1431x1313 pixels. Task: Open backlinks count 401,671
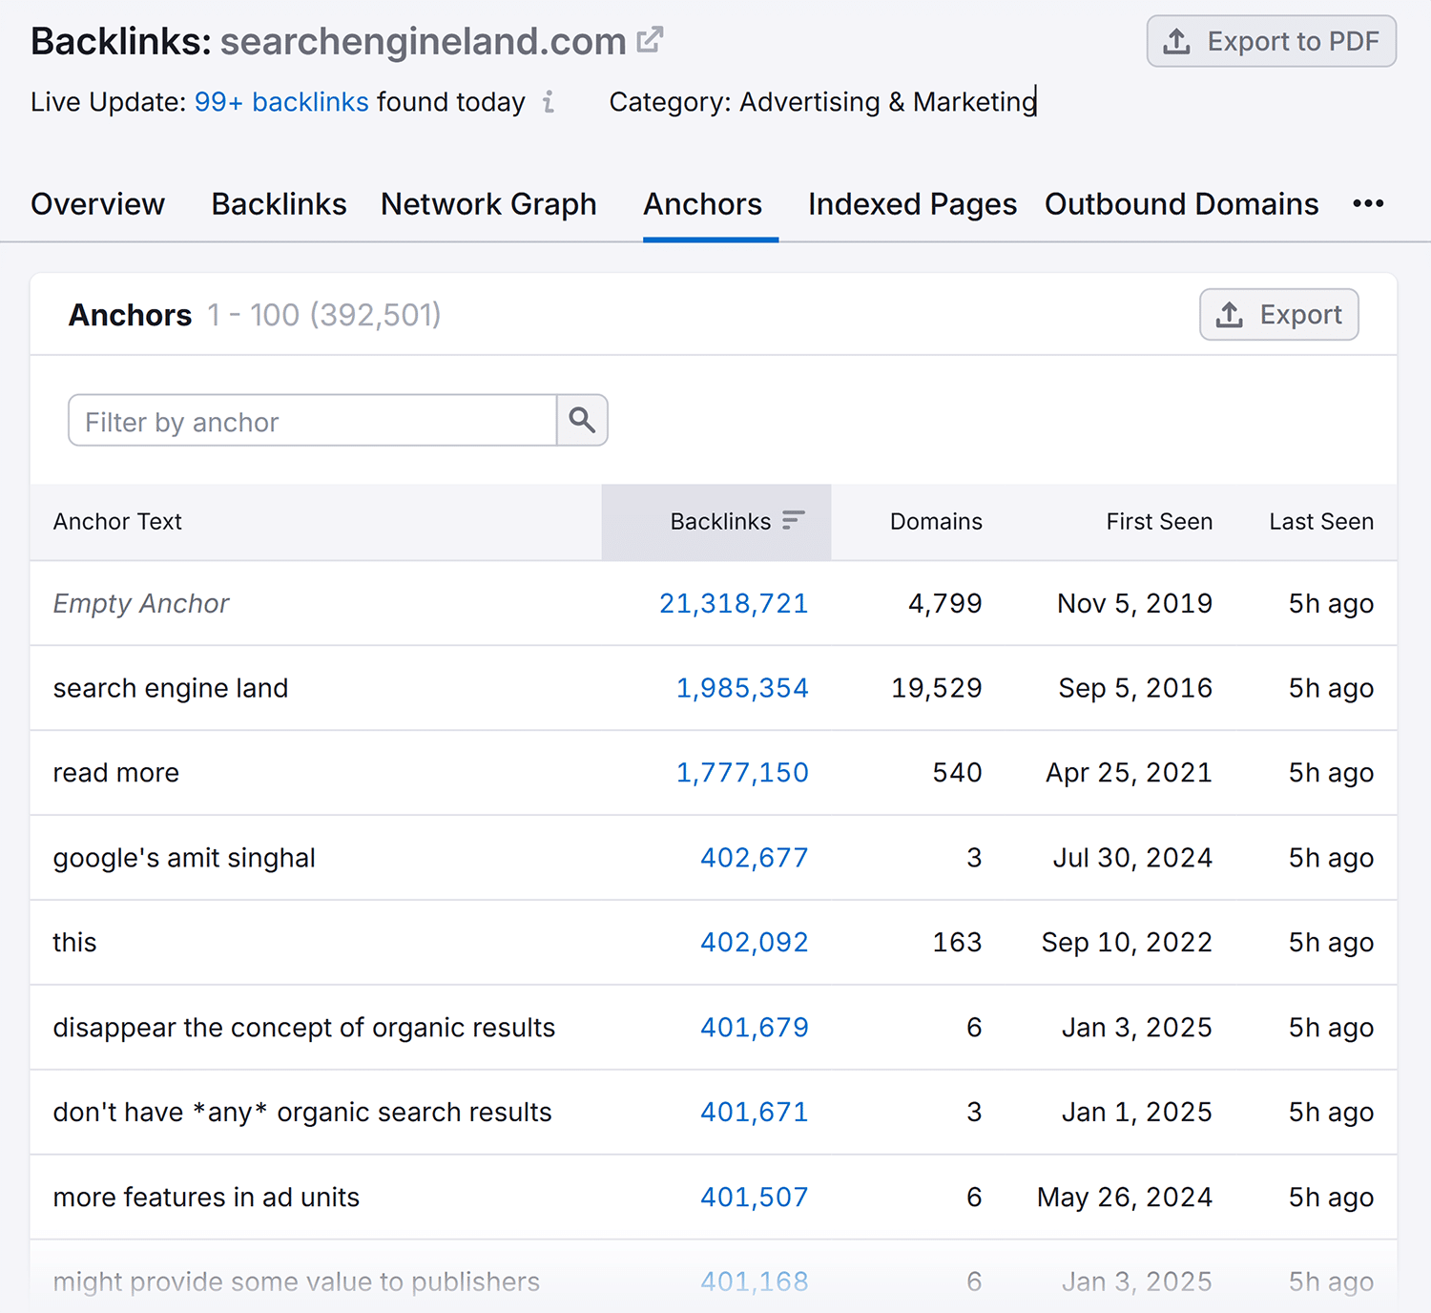click(755, 1113)
